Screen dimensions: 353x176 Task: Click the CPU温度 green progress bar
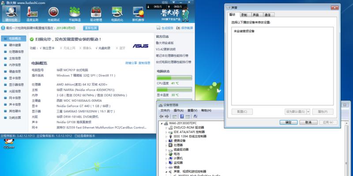coord(174,78)
